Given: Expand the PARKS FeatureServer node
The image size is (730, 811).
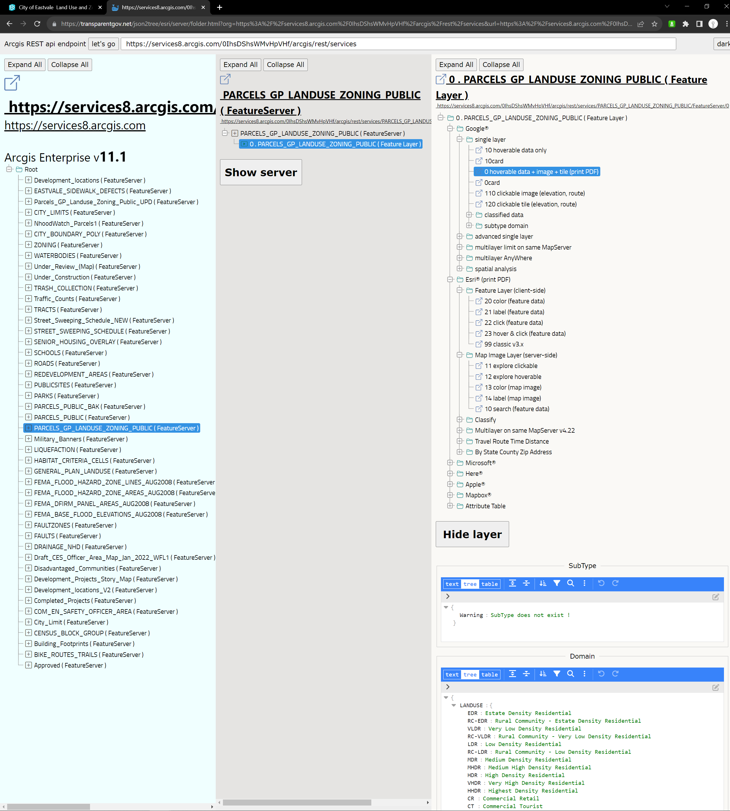Looking at the screenshot, I should 28,396.
